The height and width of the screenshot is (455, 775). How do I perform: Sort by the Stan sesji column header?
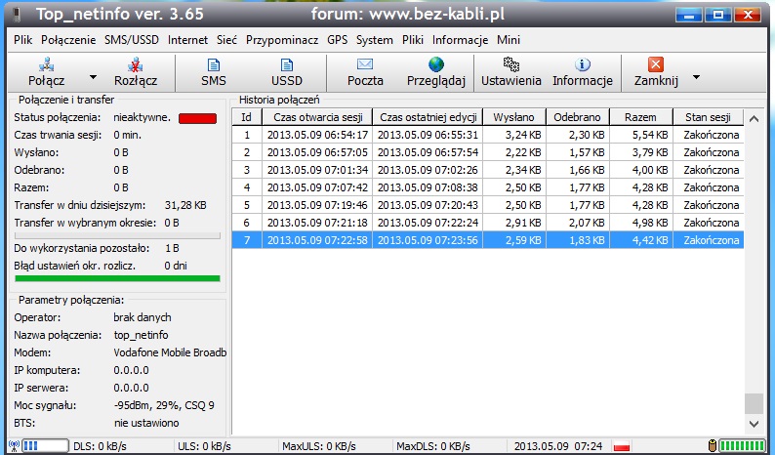(x=708, y=117)
